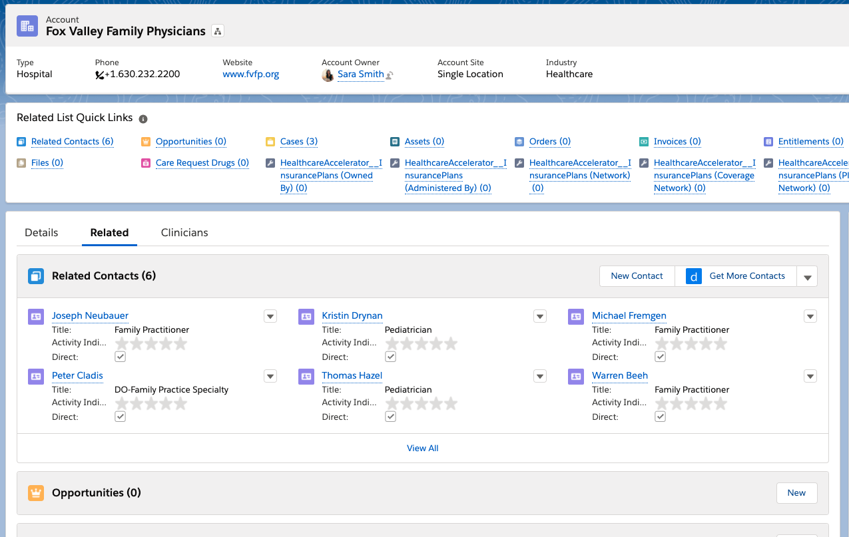Viewport: 849px width, 537px height.
Task: Click the info icon beside Related List Quick Links
Action: click(x=143, y=118)
